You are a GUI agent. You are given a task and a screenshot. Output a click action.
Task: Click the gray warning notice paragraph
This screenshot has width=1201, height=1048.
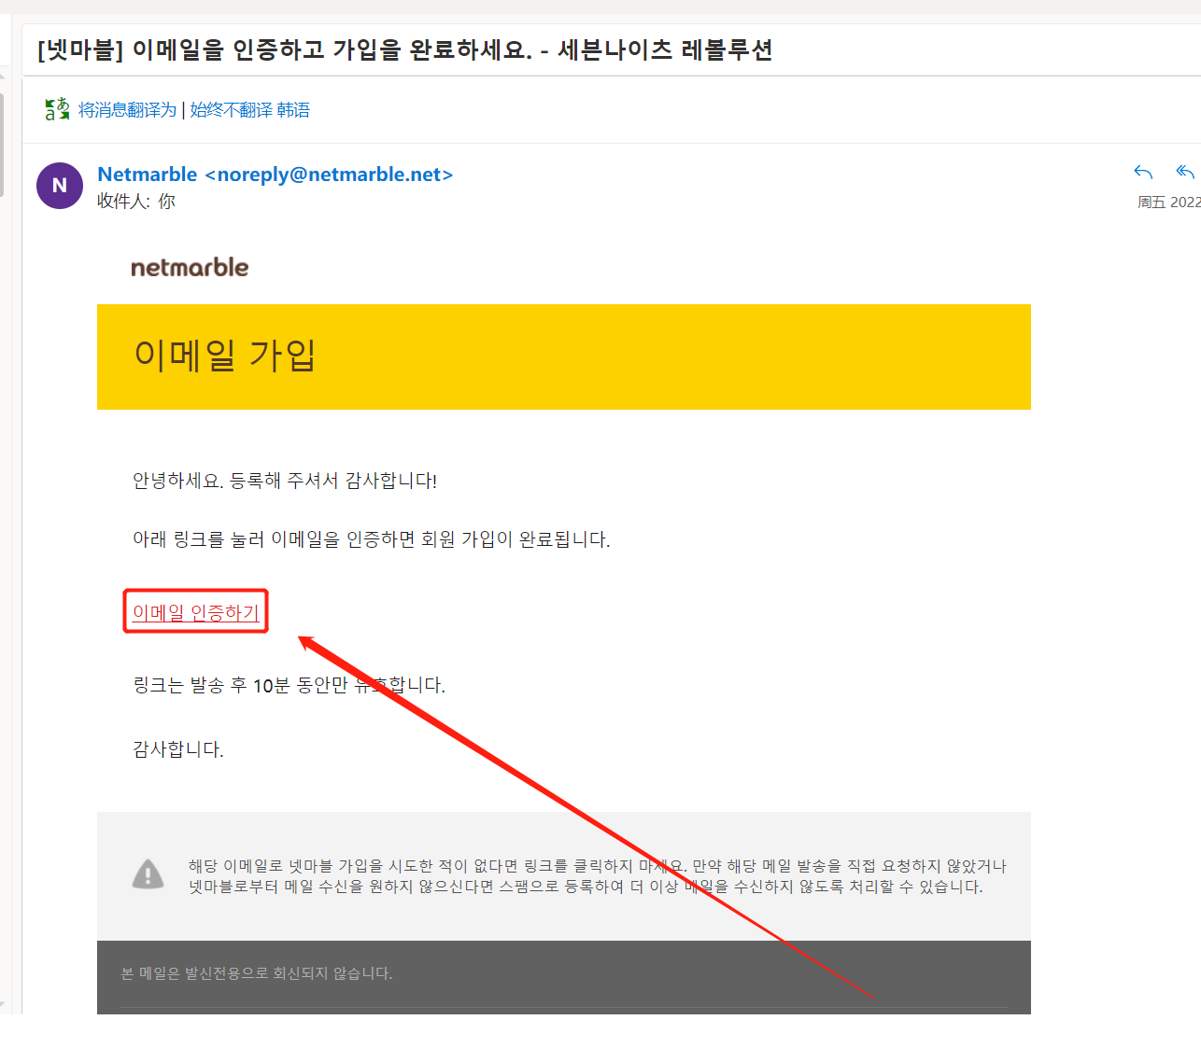[x=598, y=876]
